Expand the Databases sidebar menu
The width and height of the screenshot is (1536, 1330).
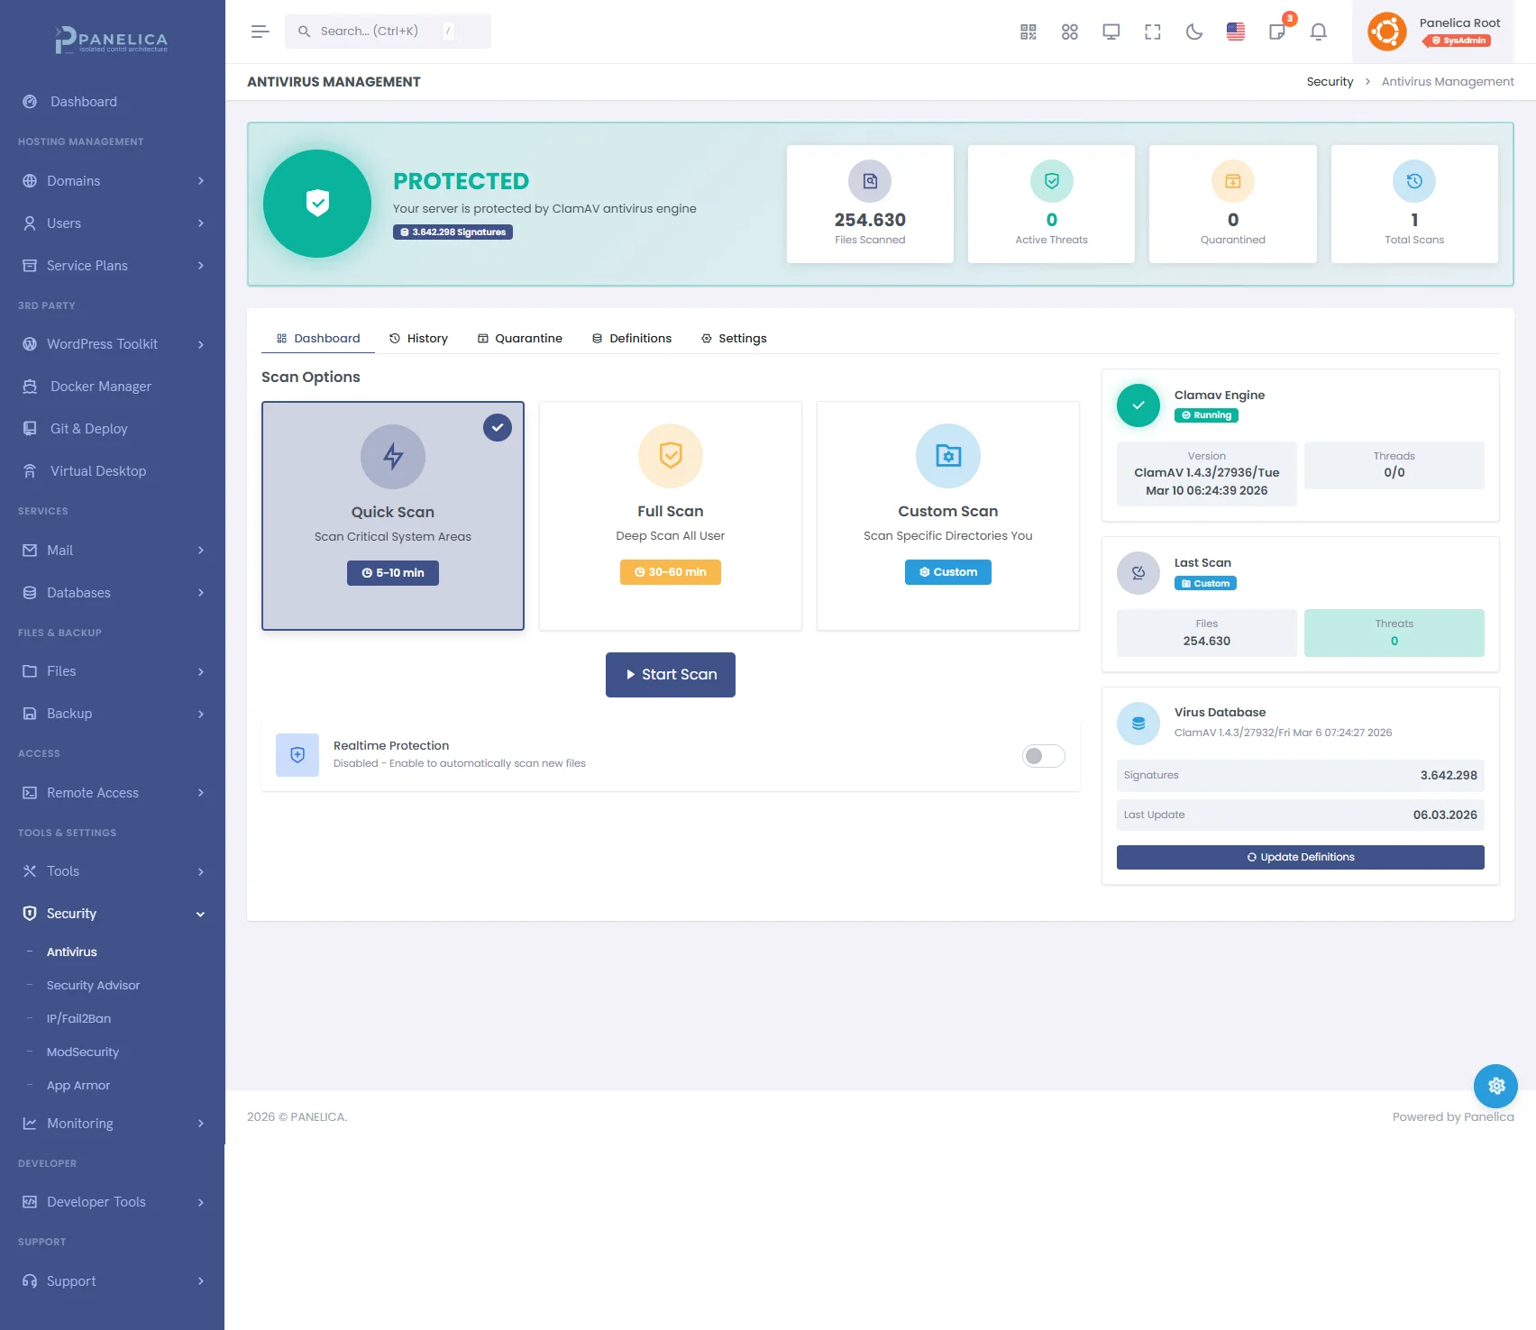tap(113, 593)
